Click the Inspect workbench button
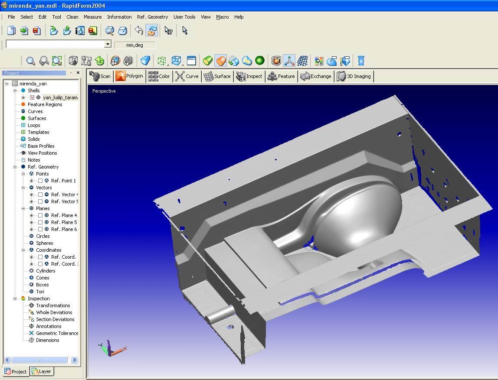The width and height of the screenshot is (498, 380). tap(249, 76)
